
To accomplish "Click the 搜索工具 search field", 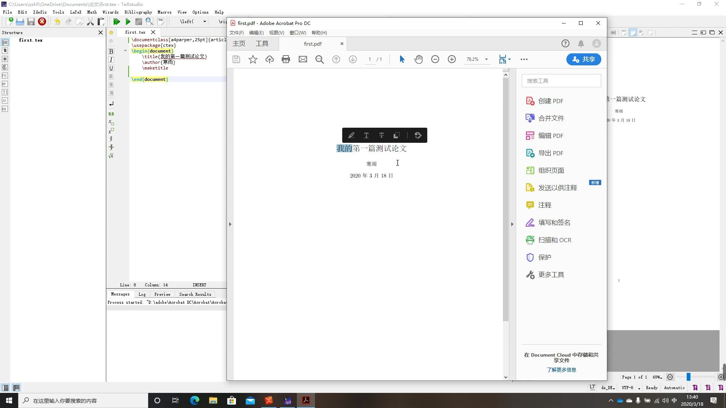I will [x=561, y=81].
